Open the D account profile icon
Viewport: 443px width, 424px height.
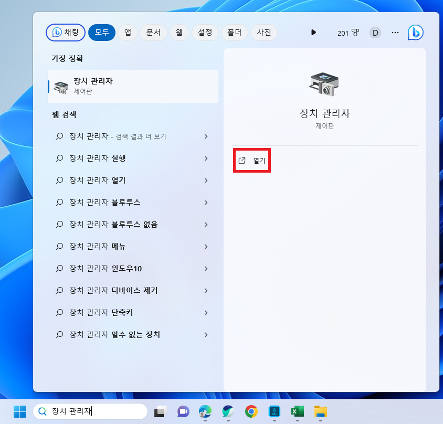click(x=375, y=33)
